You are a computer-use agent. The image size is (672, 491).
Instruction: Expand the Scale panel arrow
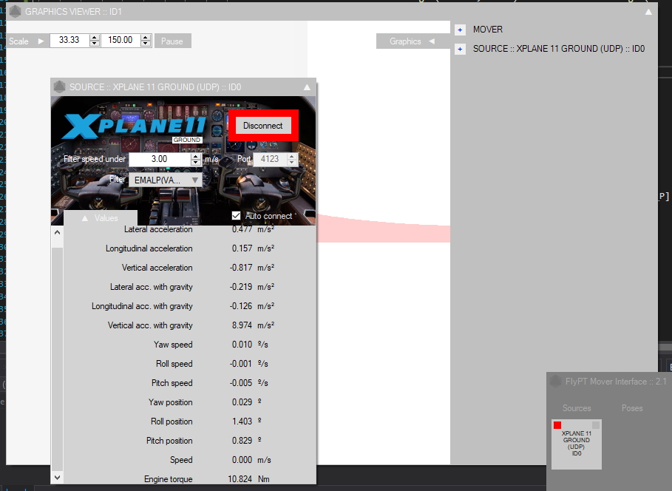[x=41, y=41]
